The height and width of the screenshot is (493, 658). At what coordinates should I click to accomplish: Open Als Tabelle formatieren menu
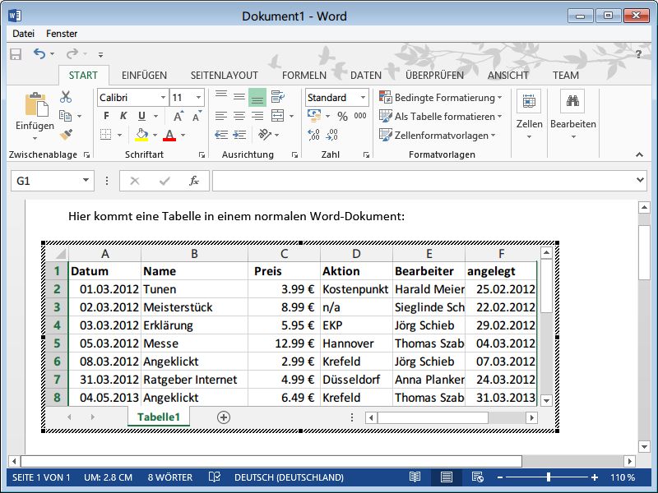[440, 116]
